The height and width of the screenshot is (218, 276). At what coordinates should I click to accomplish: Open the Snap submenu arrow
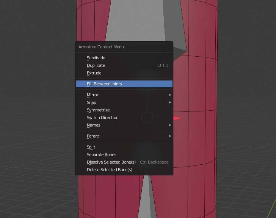click(x=170, y=102)
